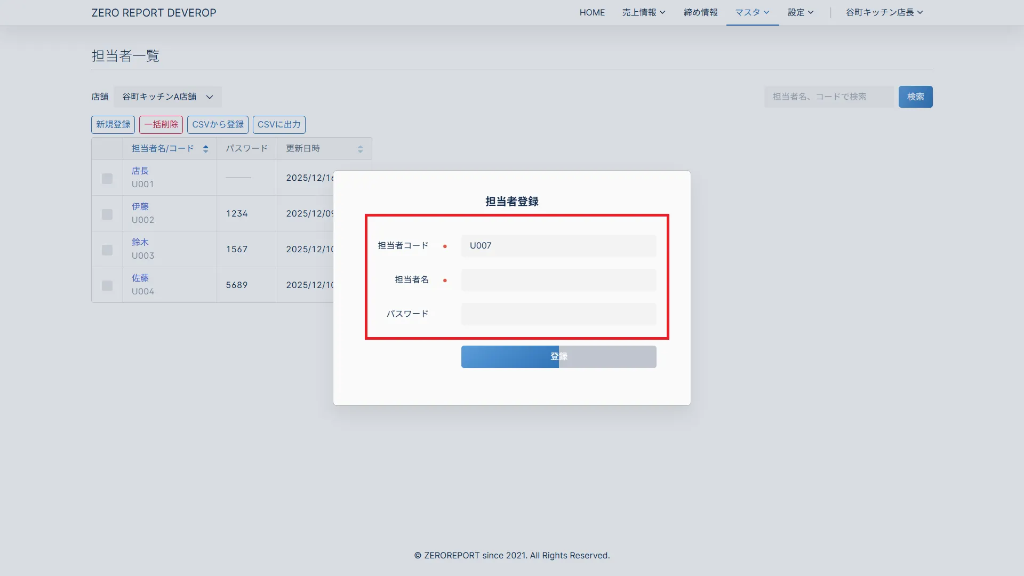This screenshot has height=576, width=1024.
Task: Focus the 担当者名 input field
Action: pyautogui.click(x=558, y=280)
